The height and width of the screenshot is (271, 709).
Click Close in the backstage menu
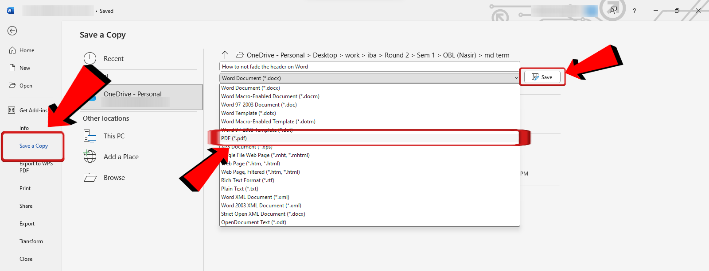26,259
